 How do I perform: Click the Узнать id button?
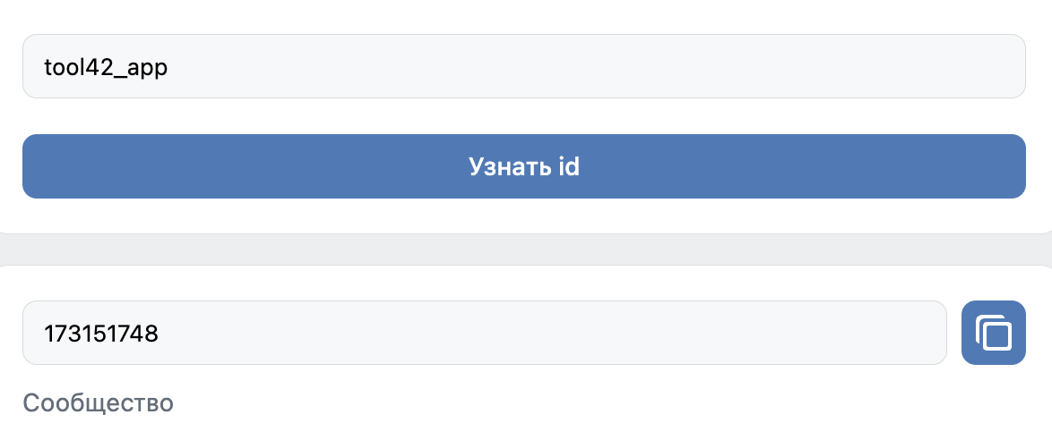coord(523,166)
